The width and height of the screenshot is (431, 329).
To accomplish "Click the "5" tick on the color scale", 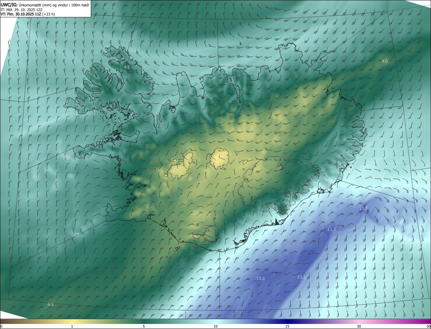I will click(x=144, y=327).
